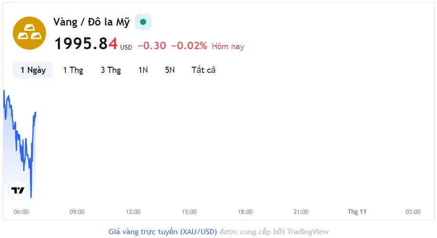This screenshot has height=238, width=437.
Task: Click the Vàng / Đô la Mỹ title
Action: tap(92, 22)
